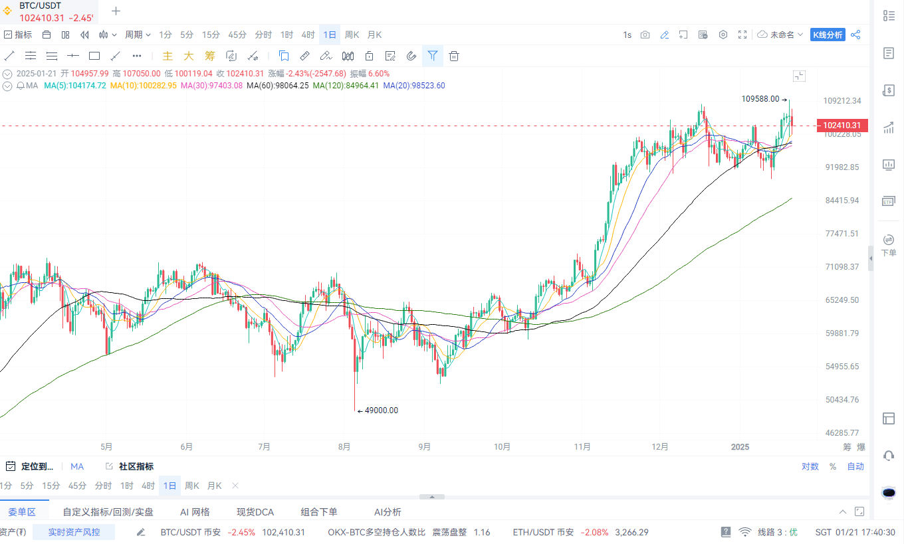Collapse the MA indicator legend row

coord(7,86)
